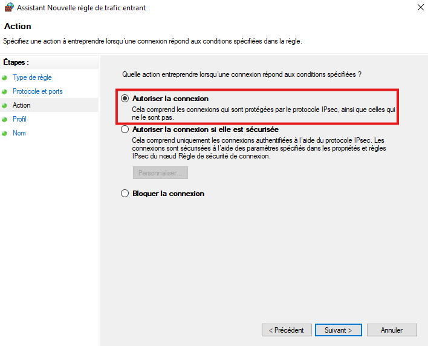Screen dimensions: 428x346
Task: Choose the Bloquer la connexion option
Action: [125, 194]
